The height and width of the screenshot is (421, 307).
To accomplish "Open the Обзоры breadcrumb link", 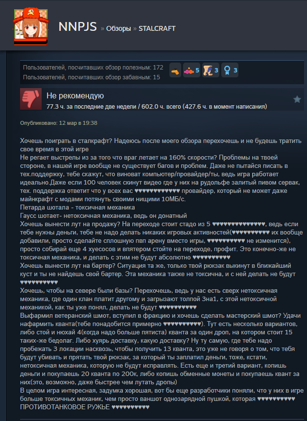I will click(x=118, y=28).
